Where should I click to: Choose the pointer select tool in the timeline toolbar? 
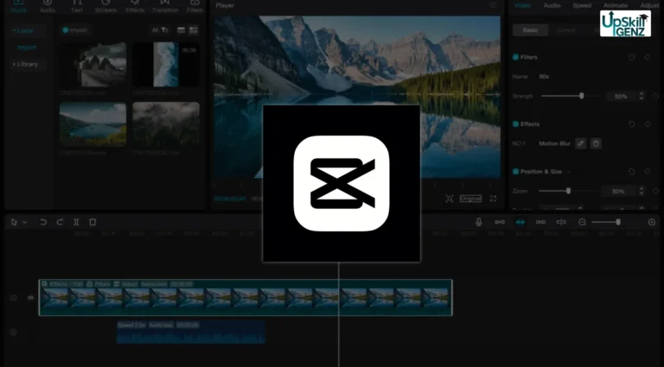[14, 223]
